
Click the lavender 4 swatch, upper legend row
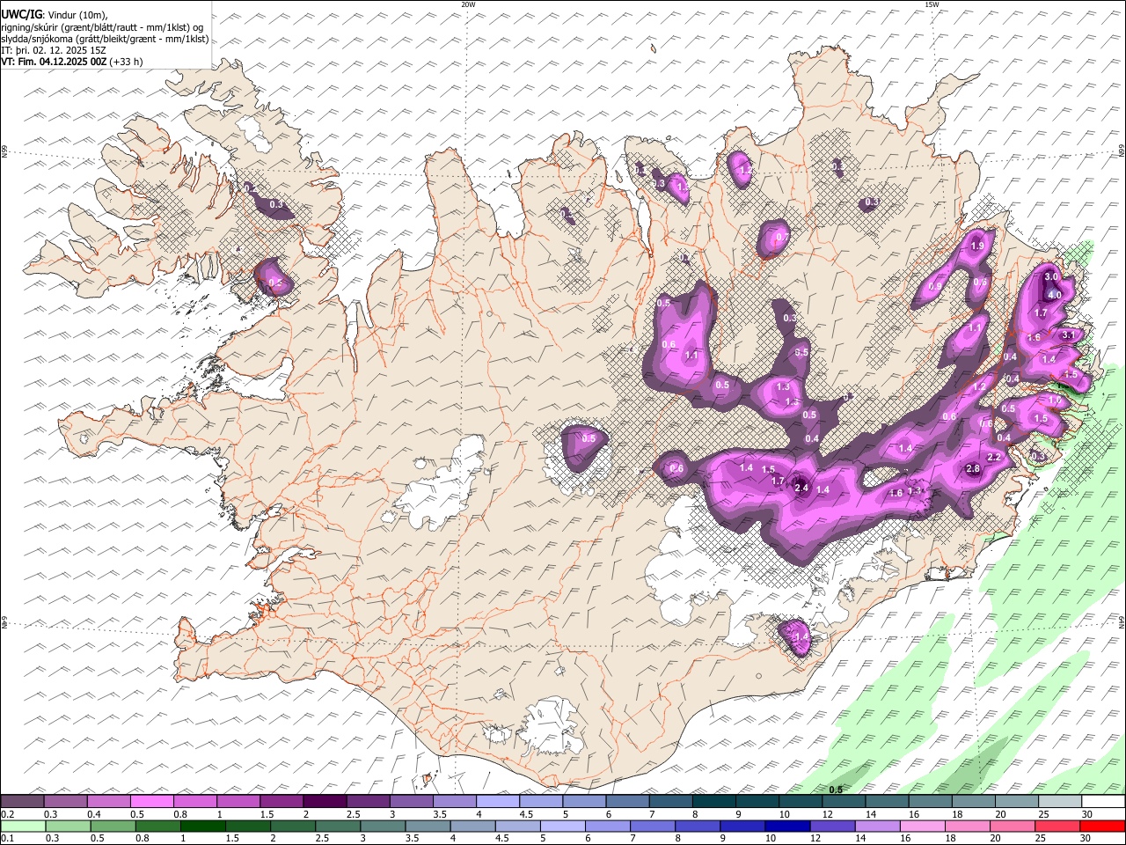pos(498,802)
